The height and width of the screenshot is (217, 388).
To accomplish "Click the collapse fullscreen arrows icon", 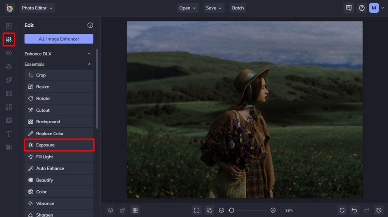I will (209, 210).
